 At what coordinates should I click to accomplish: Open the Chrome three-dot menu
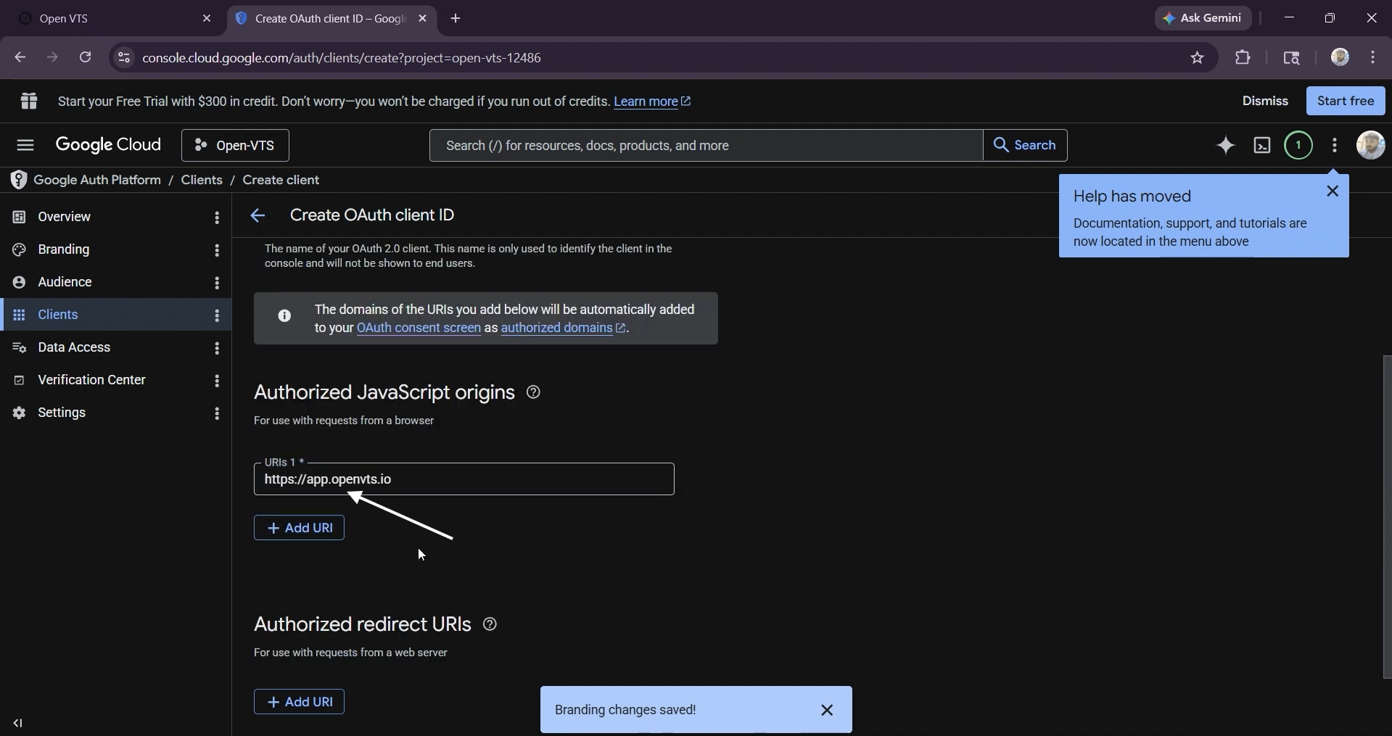1373,57
